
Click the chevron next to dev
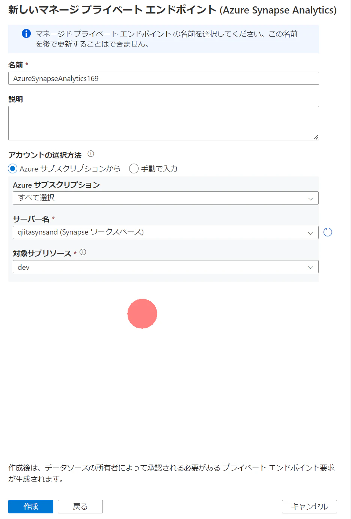pyautogui.click(x=310, y=267)
